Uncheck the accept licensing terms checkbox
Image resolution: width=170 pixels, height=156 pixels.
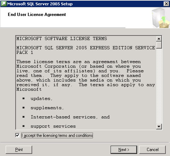[x=17, y=135]
